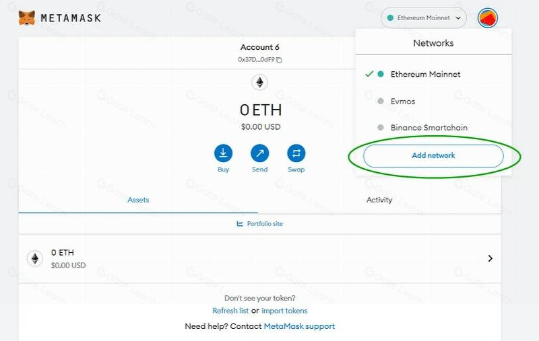
Task: Click the Portfolio site chart icon
Action: pyautogui.click(x=240, y=223)
